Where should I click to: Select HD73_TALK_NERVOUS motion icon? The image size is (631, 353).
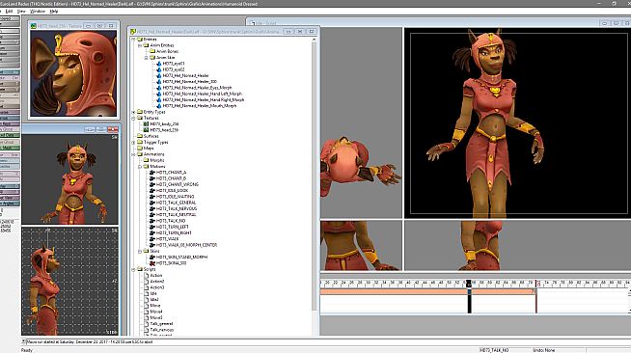152,208
